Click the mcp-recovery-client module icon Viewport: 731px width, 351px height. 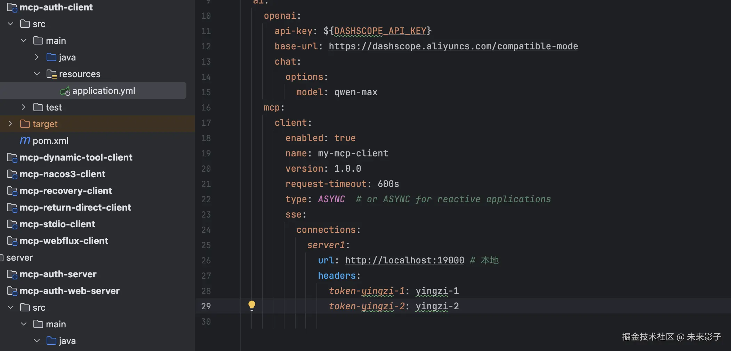pyautogui.click(x=12, y=191)
